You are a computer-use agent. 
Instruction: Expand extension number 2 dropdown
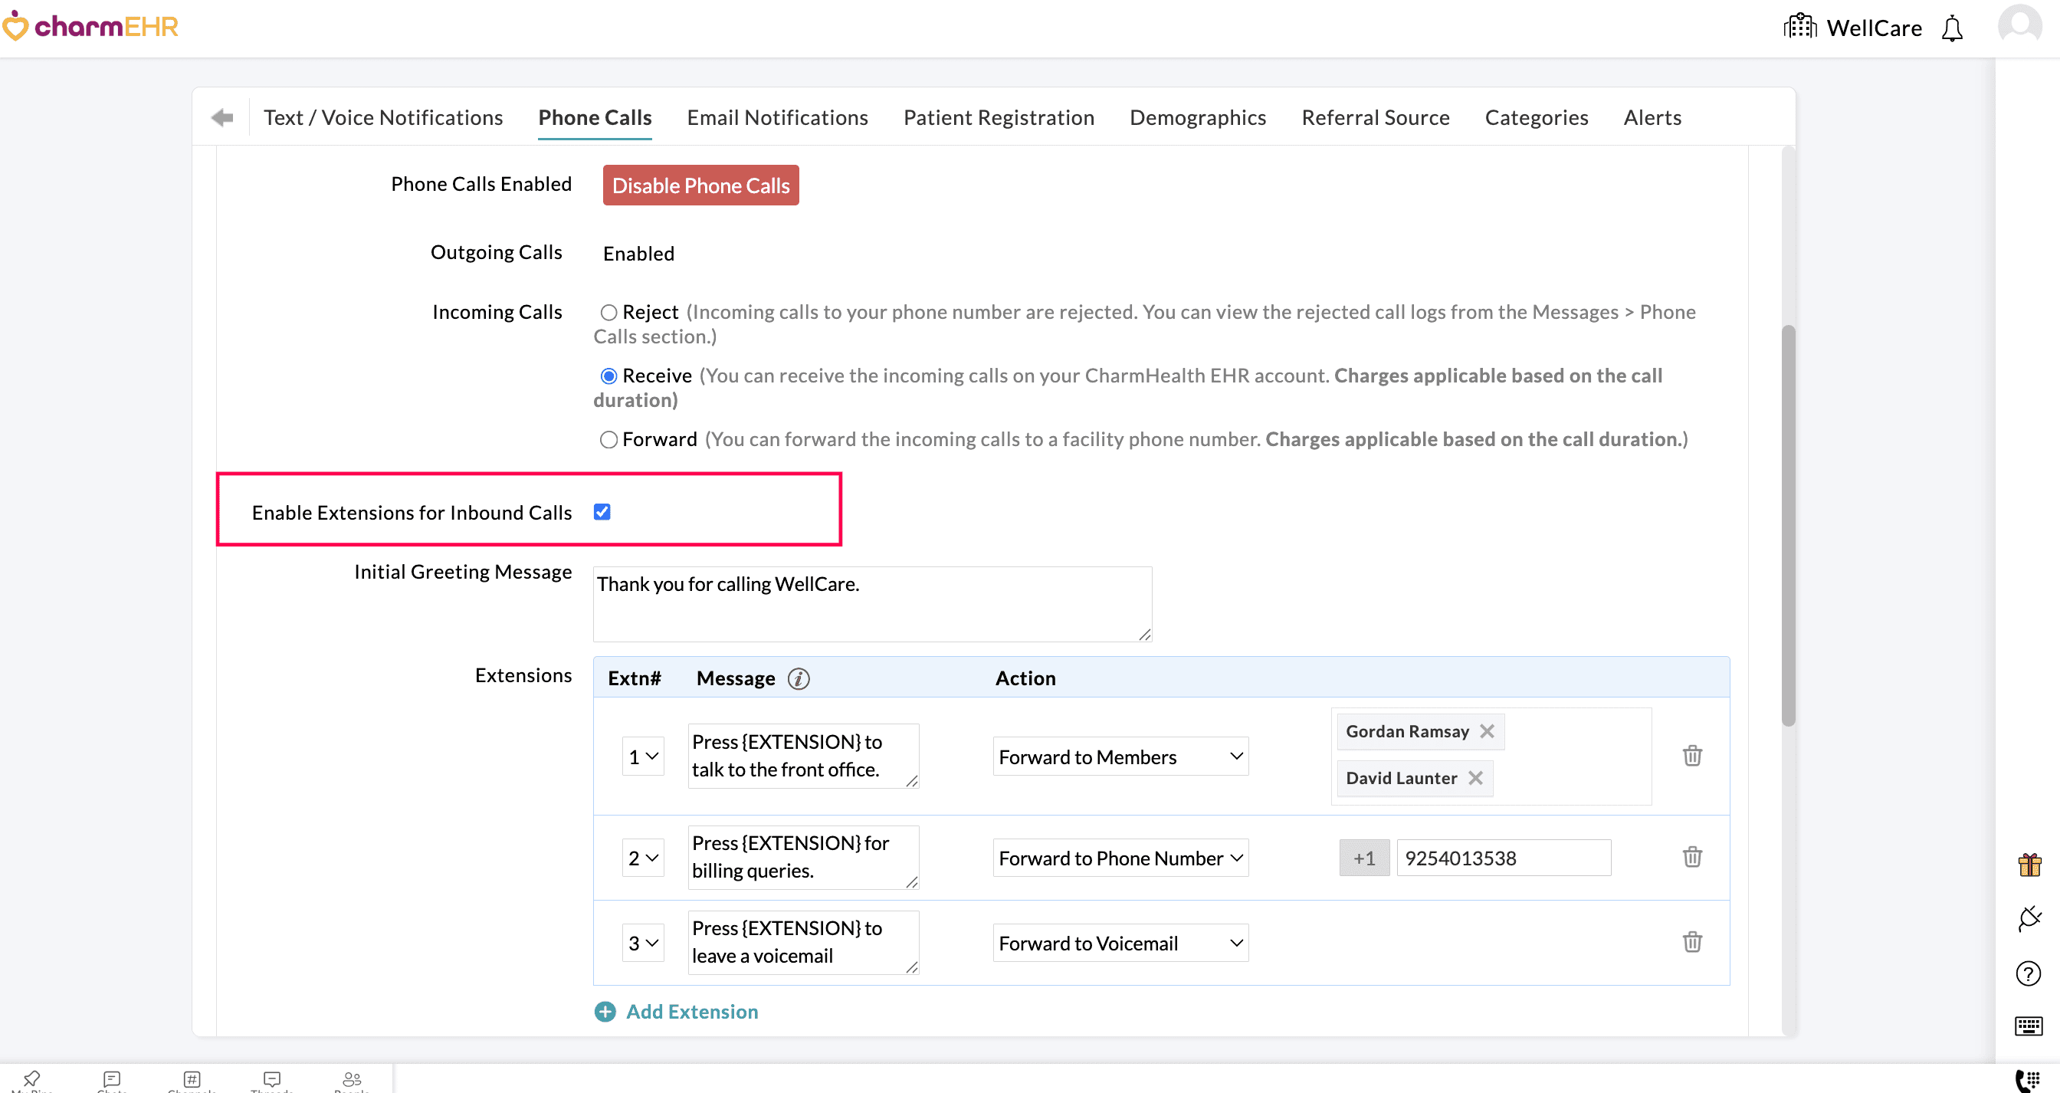(x=643, y=858)
